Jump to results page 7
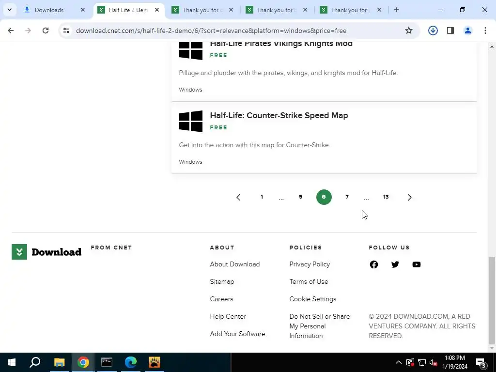Viewport: 496px width, 372px height. (x=347, y=197)
